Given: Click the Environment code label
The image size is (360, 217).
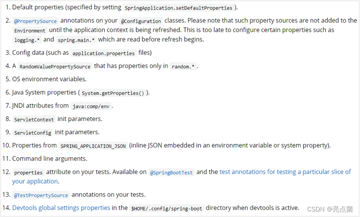Looking at the screenshot, I should (x=30, y=30).
